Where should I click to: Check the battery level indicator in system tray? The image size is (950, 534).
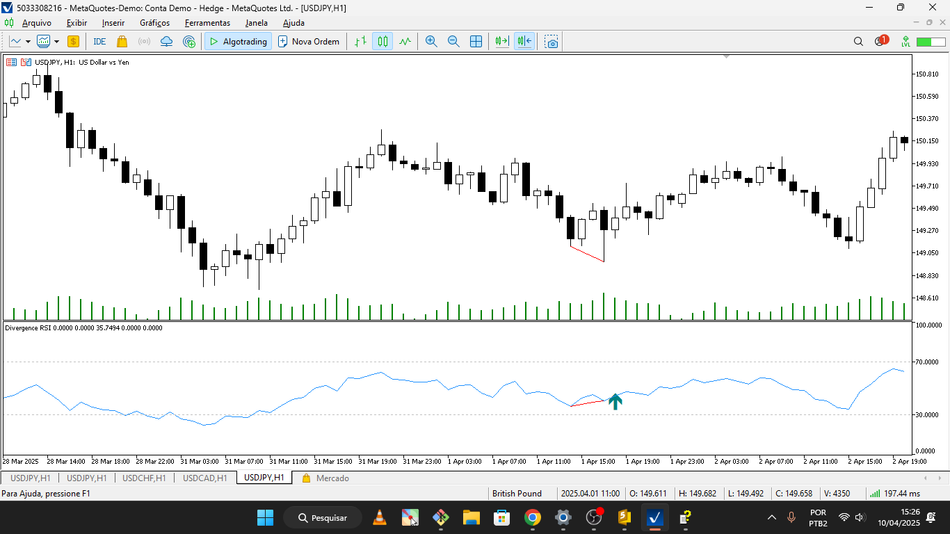pos(932,41)
